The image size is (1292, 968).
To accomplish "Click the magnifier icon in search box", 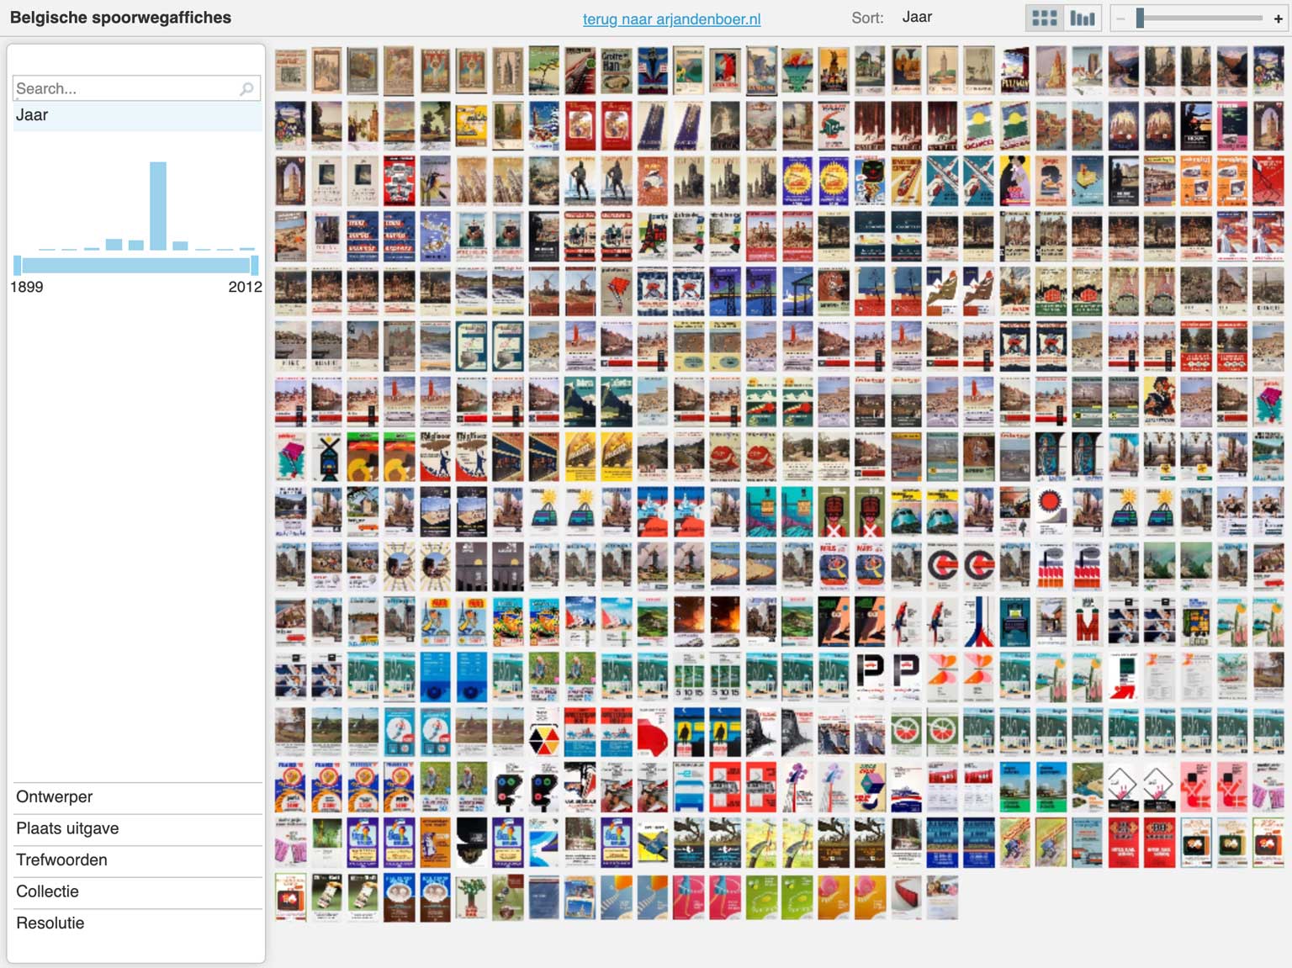I will pyautogui.click(x=246, y=88).
